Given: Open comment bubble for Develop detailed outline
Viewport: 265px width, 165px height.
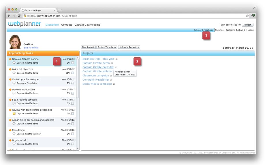Looking at the screenshot, I should tap(14, 63).
